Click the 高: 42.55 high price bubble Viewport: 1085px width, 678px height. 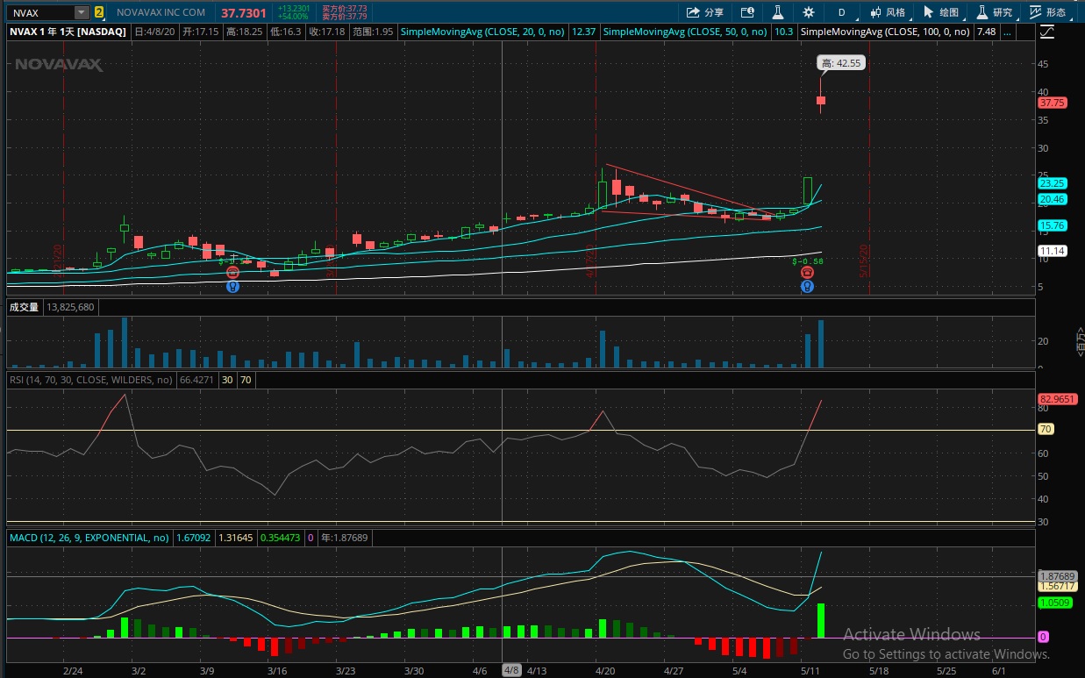click(x=840, y=63)
